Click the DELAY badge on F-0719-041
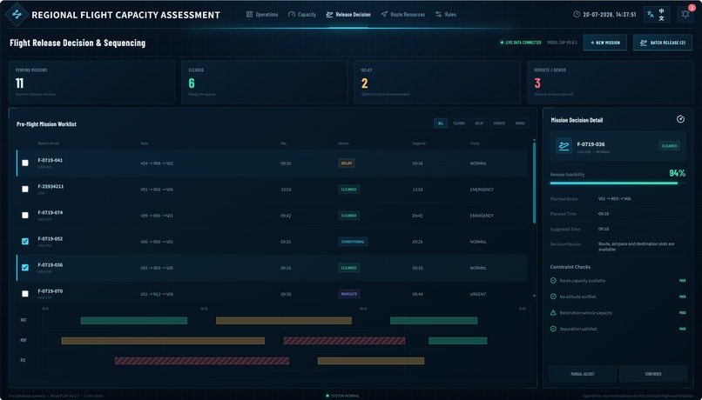702x400 pixels. tap(346, 163)
